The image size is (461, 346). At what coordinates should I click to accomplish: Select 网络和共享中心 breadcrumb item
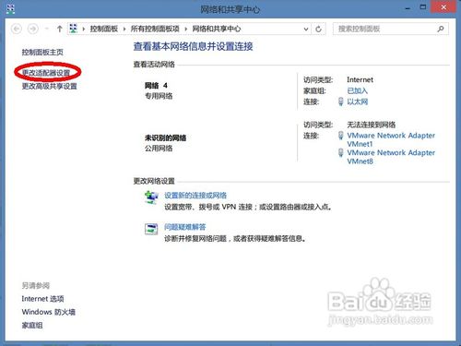coord(217,29)
